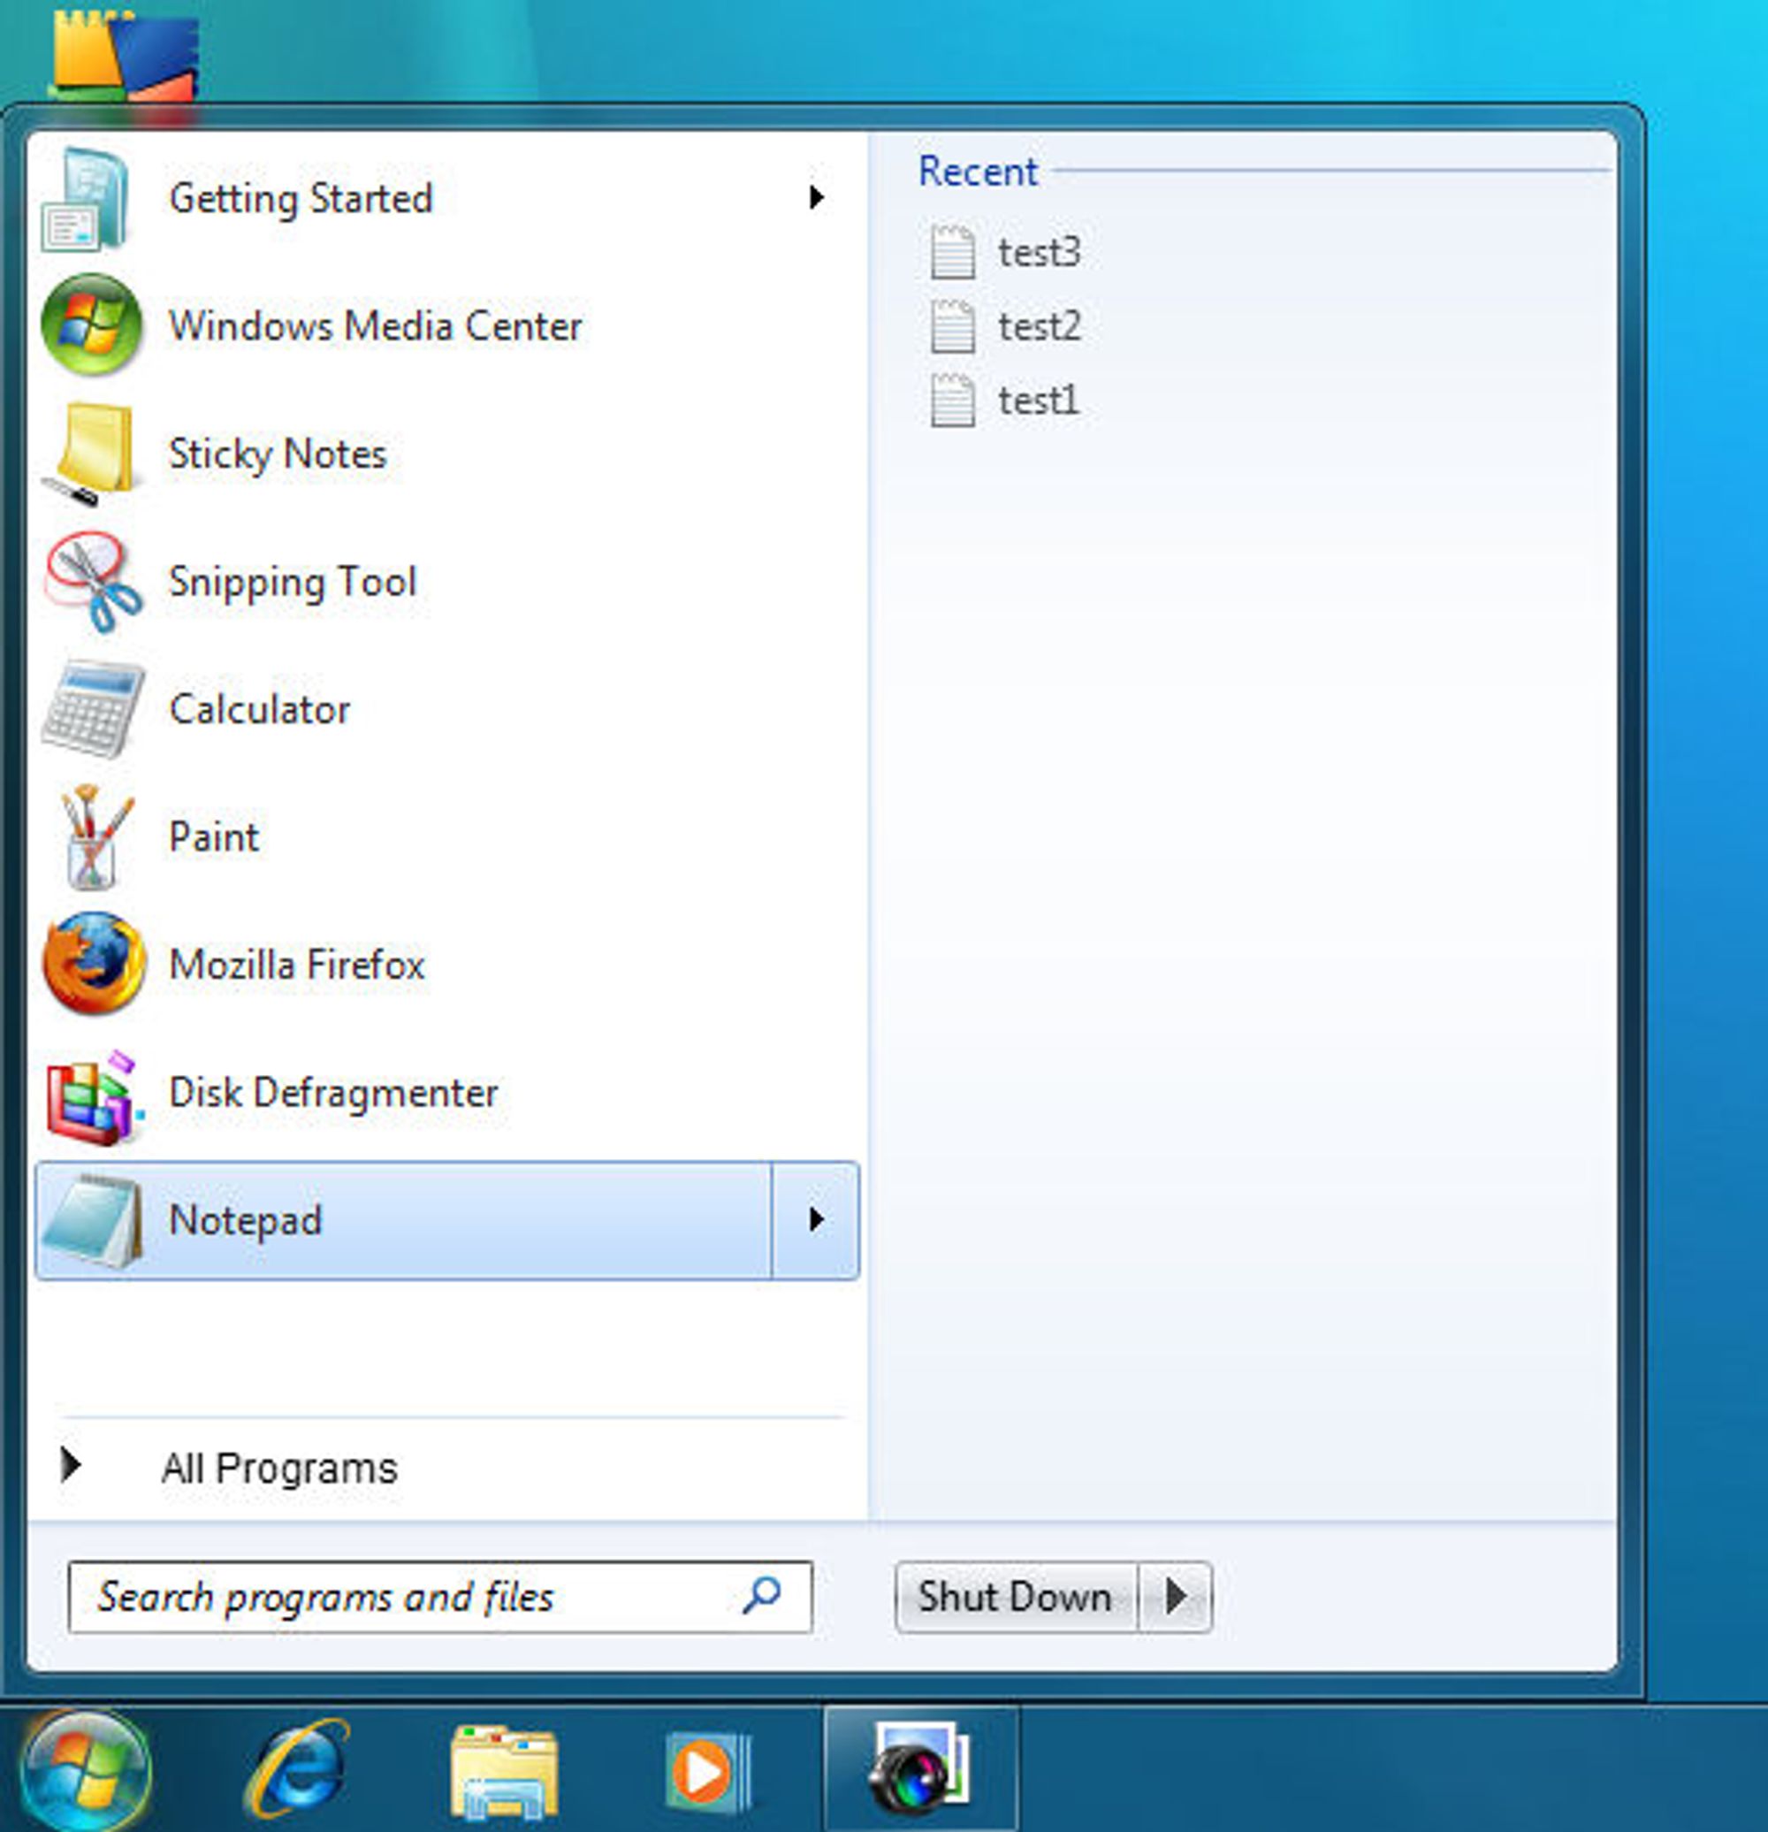Click the Notepad icon
1768x1832 pixels.
click(93, 1221)
